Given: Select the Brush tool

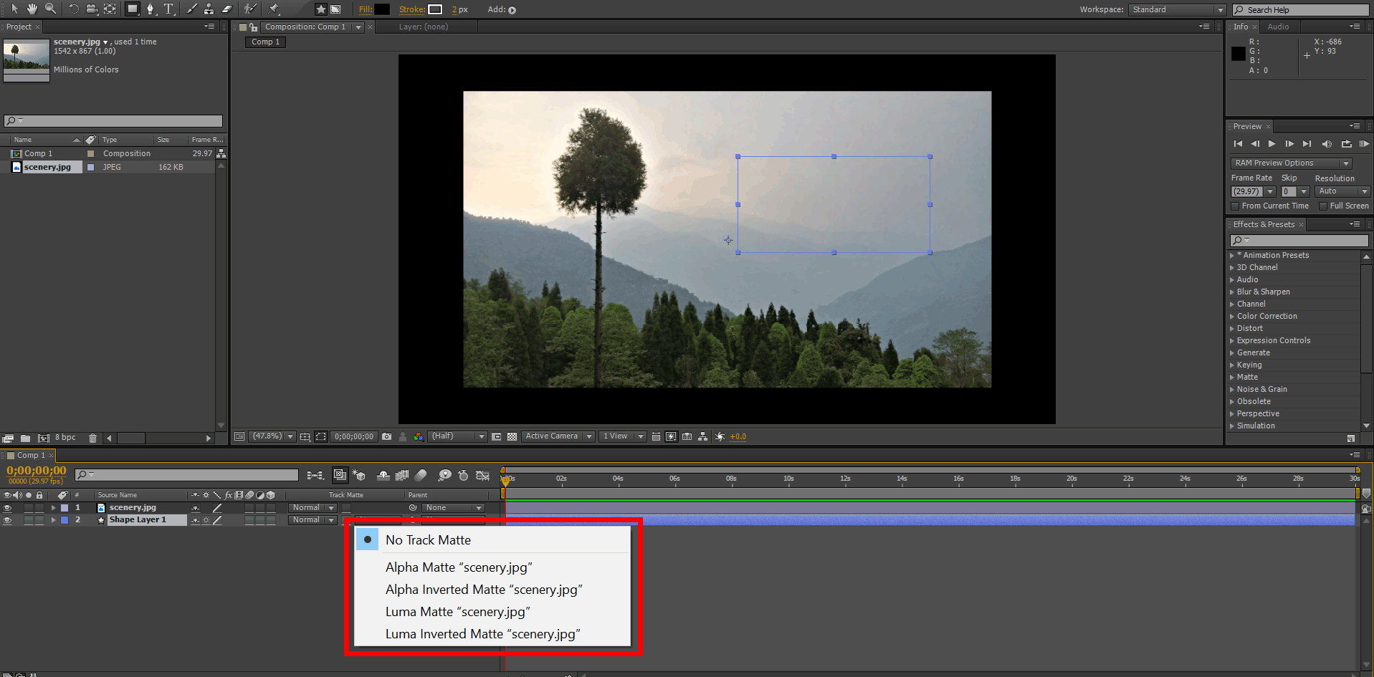Looking at the screenshot, I should click(x=191, y=9).
